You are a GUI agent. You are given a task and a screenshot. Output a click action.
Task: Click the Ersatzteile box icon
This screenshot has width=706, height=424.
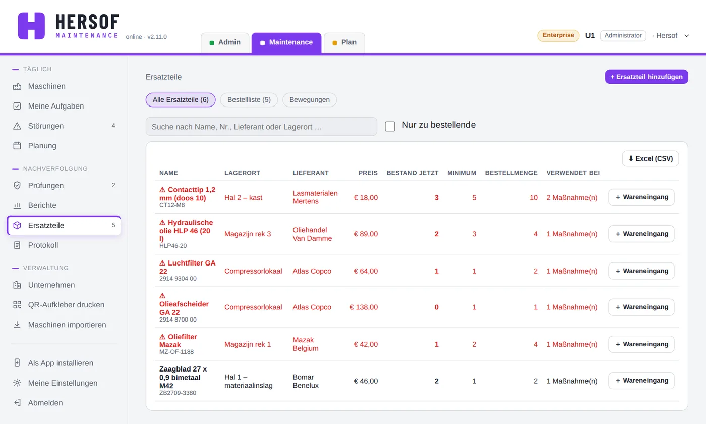[17, 226]
